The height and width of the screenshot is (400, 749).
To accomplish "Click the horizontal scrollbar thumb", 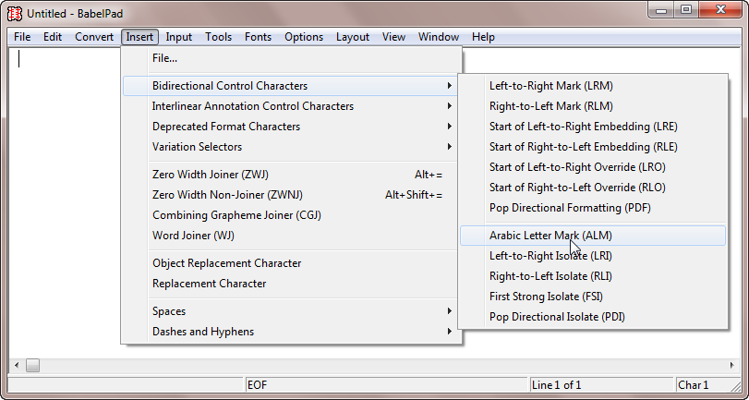I will tap(32, 366).
